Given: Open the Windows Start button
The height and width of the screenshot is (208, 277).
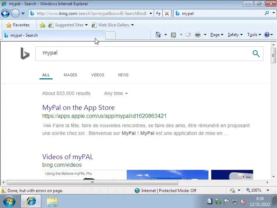Looking at the screenshot, I should coord(9,201).
